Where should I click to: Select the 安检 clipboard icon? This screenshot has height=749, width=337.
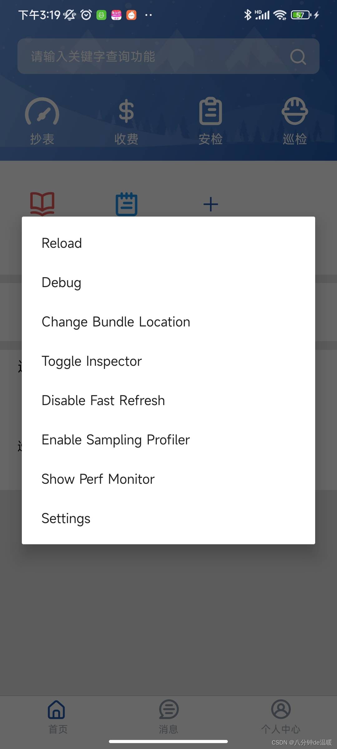(211, 111)
